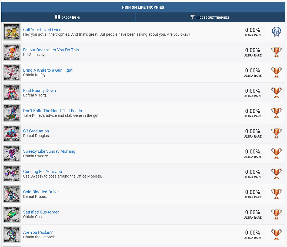
Task: Change trophy sorting via Order (PSN)
Action: pos(71,18)
